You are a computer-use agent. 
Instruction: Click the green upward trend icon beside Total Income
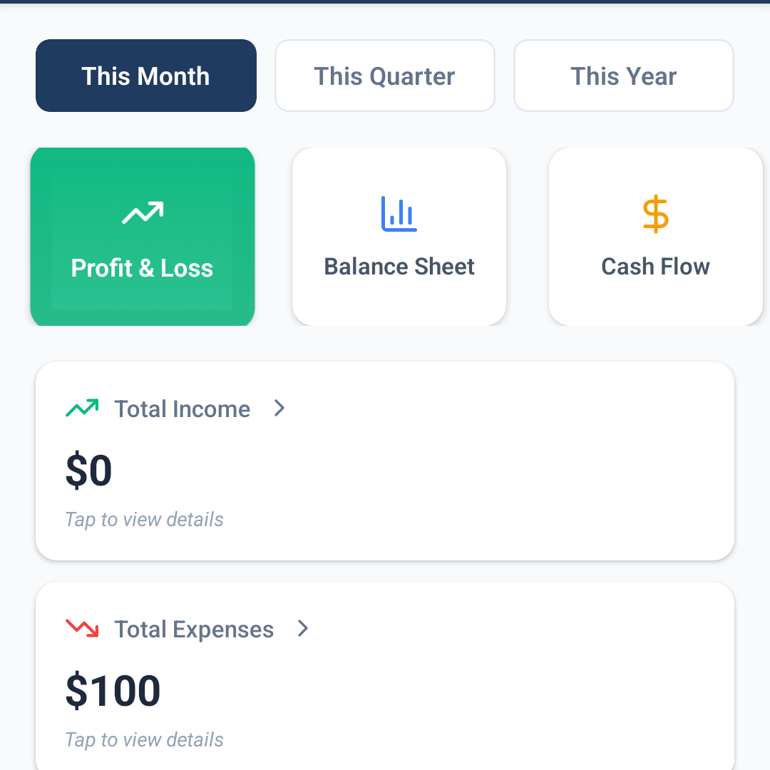82,409
